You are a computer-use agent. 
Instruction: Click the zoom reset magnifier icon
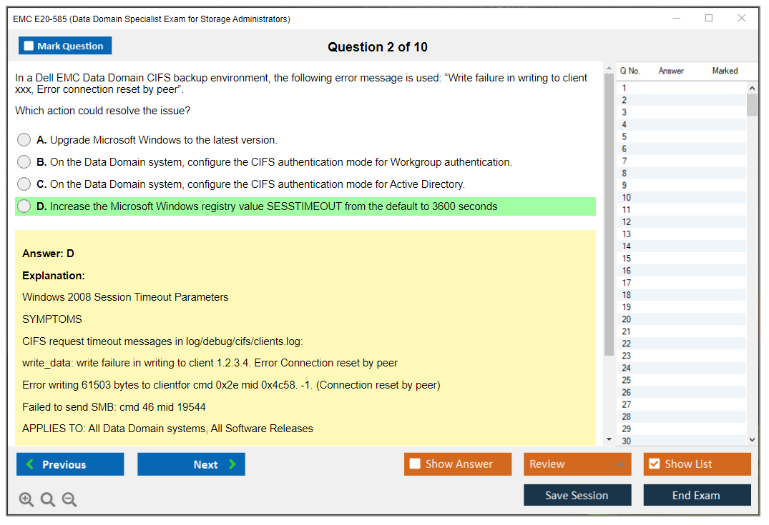pyautogui.click(x=48, y=500)
